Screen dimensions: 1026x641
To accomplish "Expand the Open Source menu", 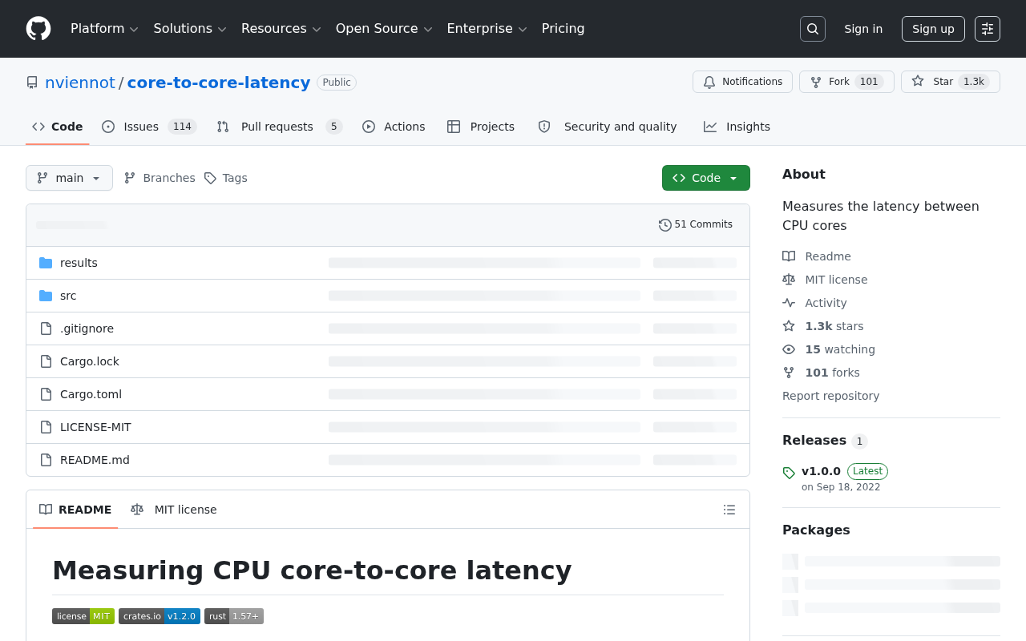I will pyautogui.click(x=384, y=29).
